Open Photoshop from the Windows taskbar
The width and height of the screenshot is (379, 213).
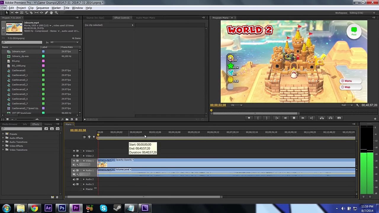(62, 208)
